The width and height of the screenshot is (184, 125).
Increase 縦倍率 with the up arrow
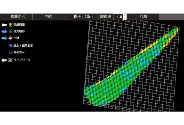click(x=125, y=15)
